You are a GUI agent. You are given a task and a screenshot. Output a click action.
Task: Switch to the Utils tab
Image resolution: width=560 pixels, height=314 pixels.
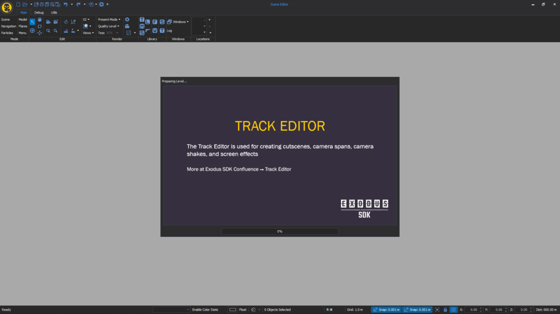click(54, 12)
